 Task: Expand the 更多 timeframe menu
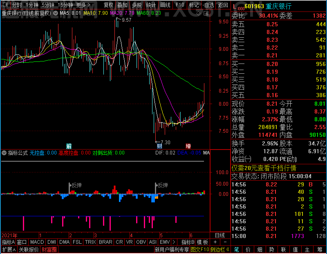point(83,5)
